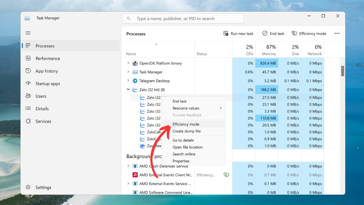This screenshot has height=205, width=364.
Task: Click the Telegram Desktop process icon
Action: 135,81
